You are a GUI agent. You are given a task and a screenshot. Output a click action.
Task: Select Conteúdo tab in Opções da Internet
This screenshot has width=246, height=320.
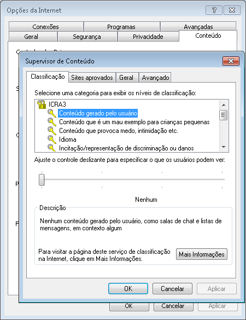pos(208,36)
